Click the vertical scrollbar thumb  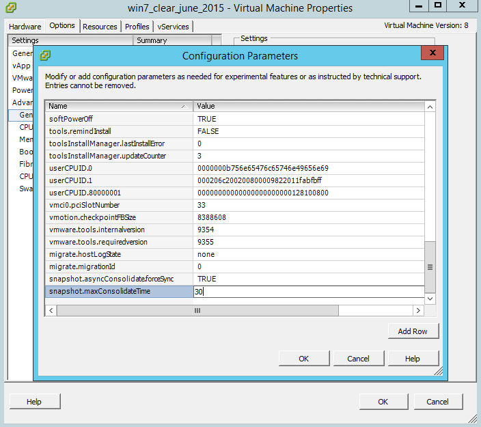[x=430, y=267]
